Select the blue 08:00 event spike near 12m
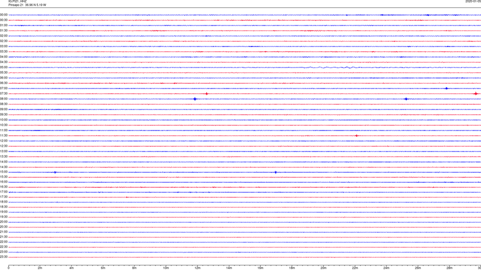The height and width of the screenshot is (270, 481). pyautogui.click(x=195, y=99)
